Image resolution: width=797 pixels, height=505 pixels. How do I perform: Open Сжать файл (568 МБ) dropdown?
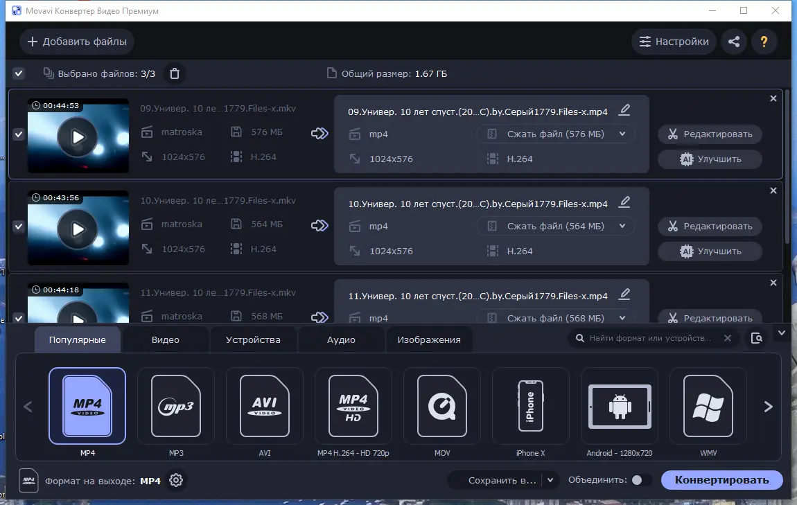coord(556,318)
